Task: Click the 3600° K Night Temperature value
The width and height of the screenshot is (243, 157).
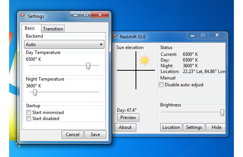Action: (x=33, y=86)
